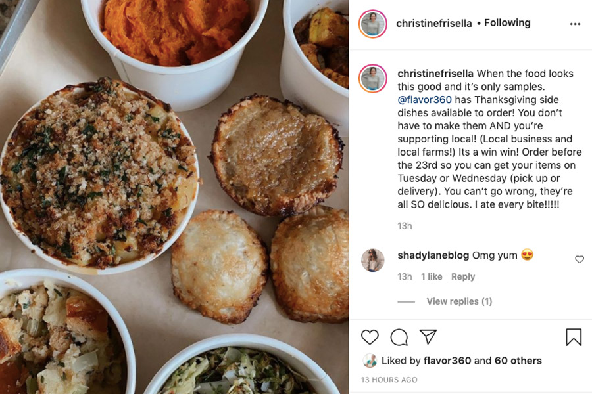Reply to shadylaneblog's comment
The image size is (592, 394).
tap(463, 276)
